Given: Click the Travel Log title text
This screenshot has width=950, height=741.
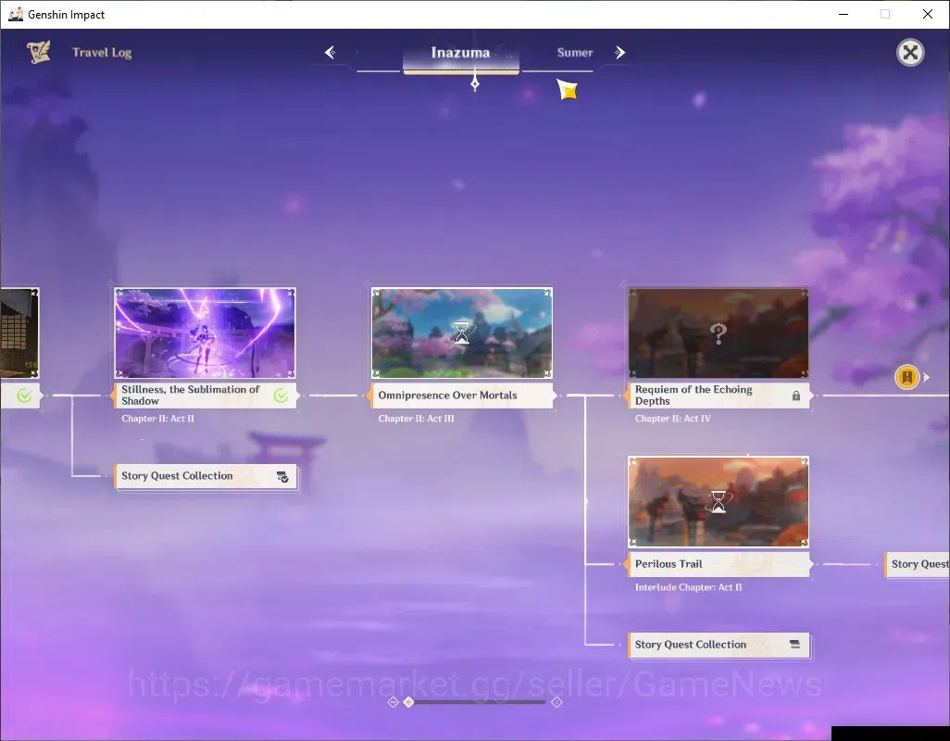Looking at the screenshot, I should pyautogui.click(x=102, y=53).
